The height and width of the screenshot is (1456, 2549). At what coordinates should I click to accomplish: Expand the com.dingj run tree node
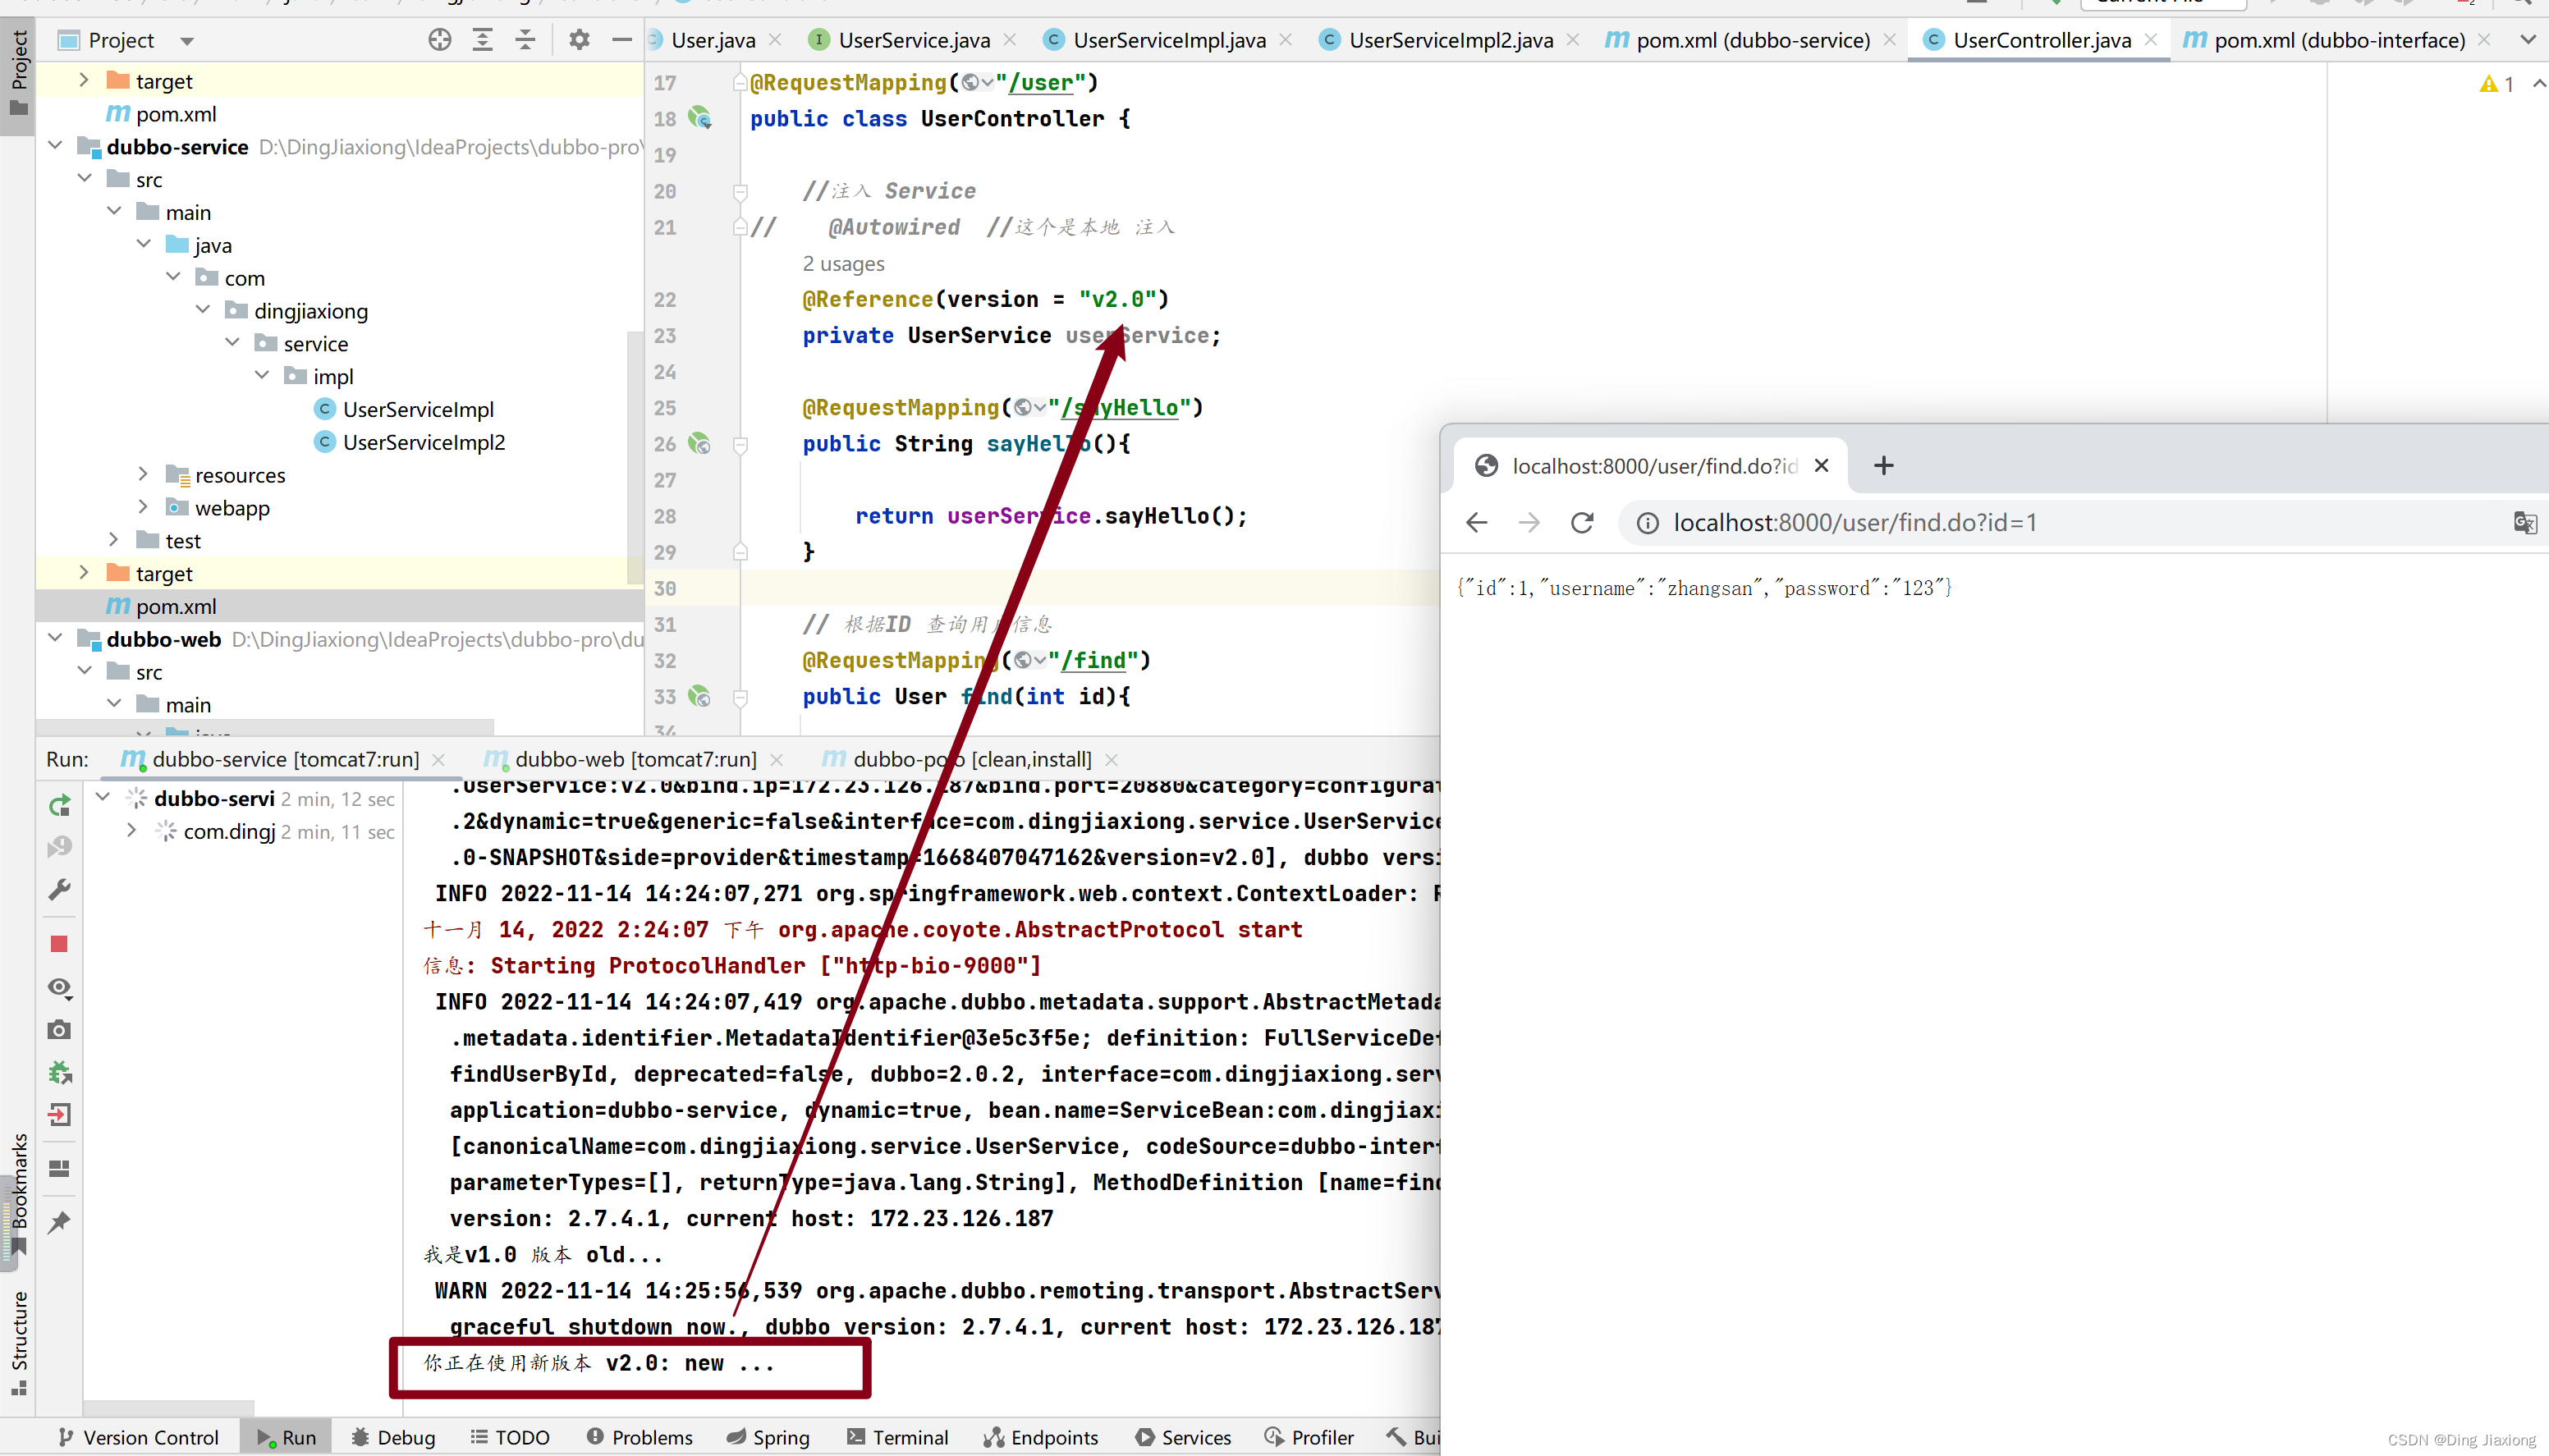click(132, 830)
